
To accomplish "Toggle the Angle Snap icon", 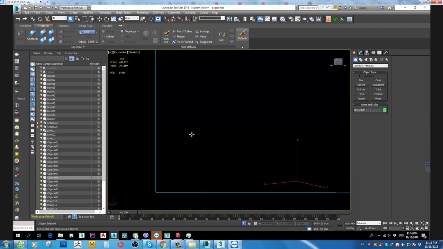I will click(173, 19).
